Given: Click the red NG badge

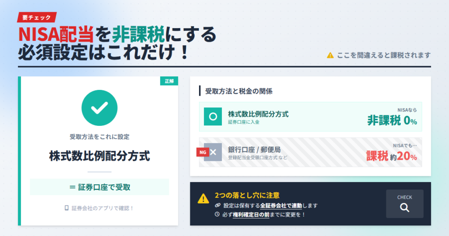Looking at the screenshot, I should (x=202, y=152).
